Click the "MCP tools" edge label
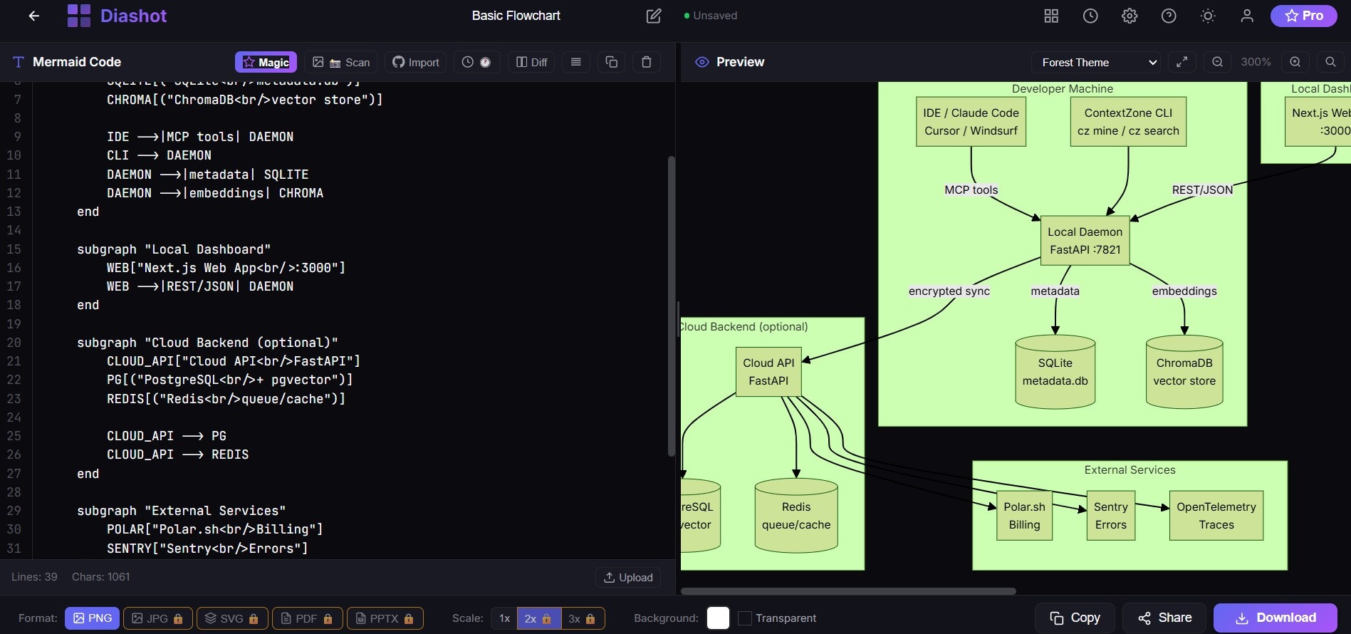The image size is (1351, 634). tap(971, 189)
